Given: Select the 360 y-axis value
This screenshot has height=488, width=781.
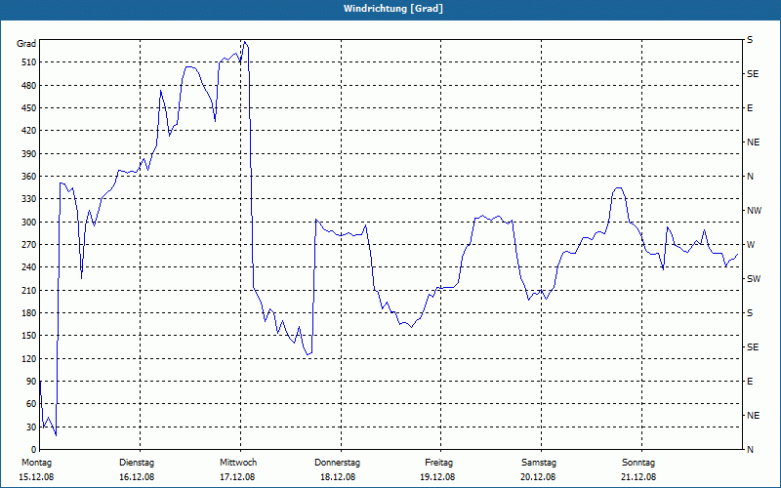Looking at the screenshot, I should pyautogui.click(x=29, y=177).
